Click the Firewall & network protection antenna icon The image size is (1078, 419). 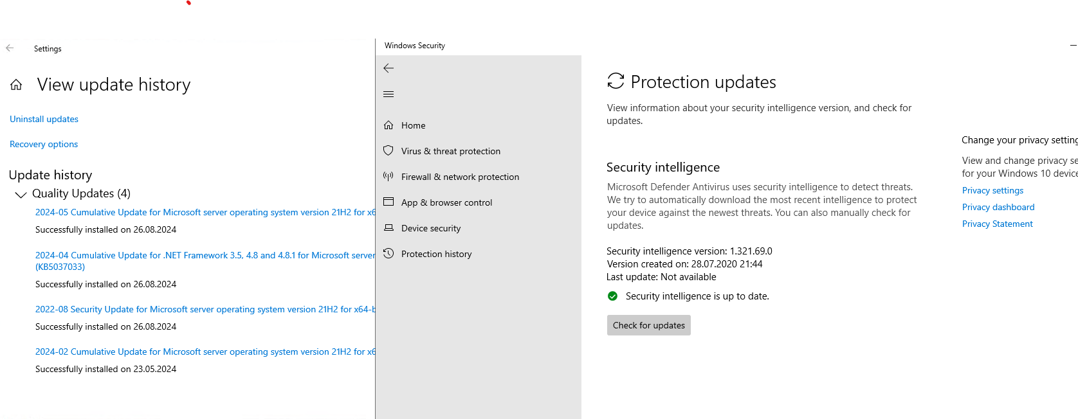point(388,177)
